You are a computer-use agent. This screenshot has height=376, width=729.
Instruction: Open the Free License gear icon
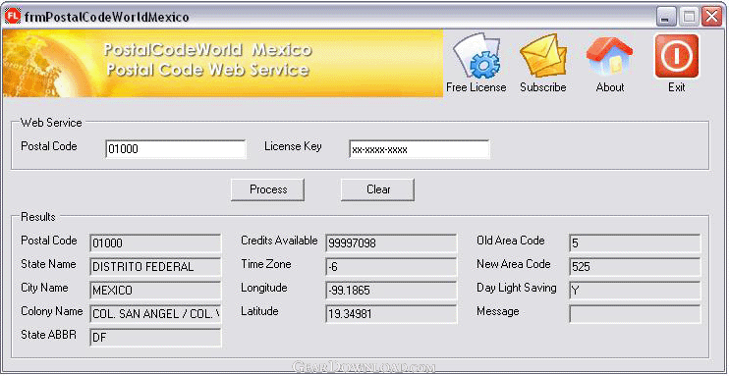(x=477, y=56)
